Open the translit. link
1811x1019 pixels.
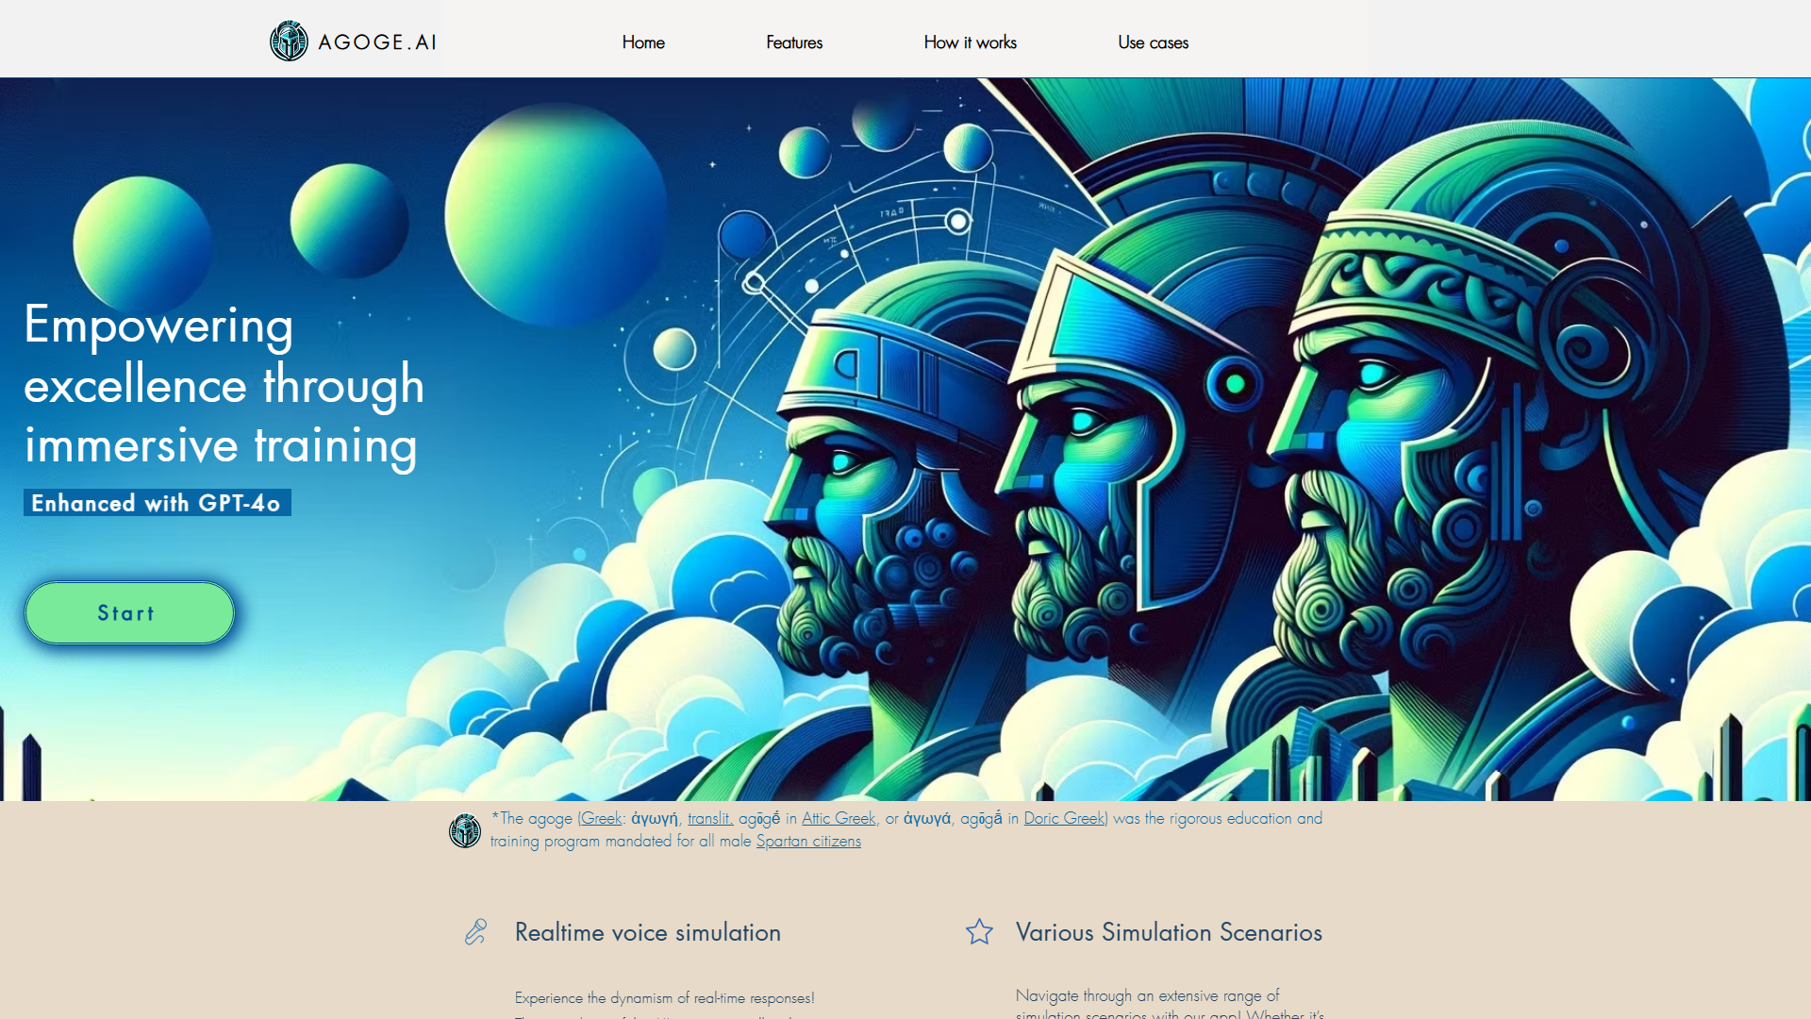pos(709,818)
